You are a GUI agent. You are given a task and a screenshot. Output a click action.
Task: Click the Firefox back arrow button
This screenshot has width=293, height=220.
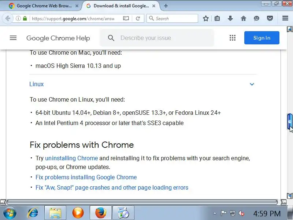pos(8,18)
